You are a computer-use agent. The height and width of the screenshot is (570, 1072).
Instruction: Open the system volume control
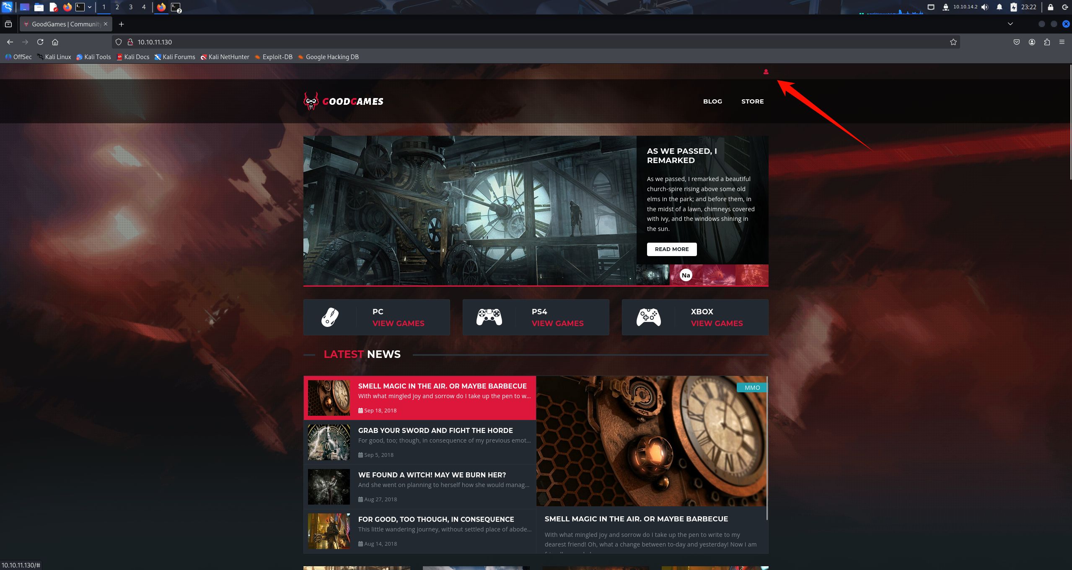click(x=985, y=7)
